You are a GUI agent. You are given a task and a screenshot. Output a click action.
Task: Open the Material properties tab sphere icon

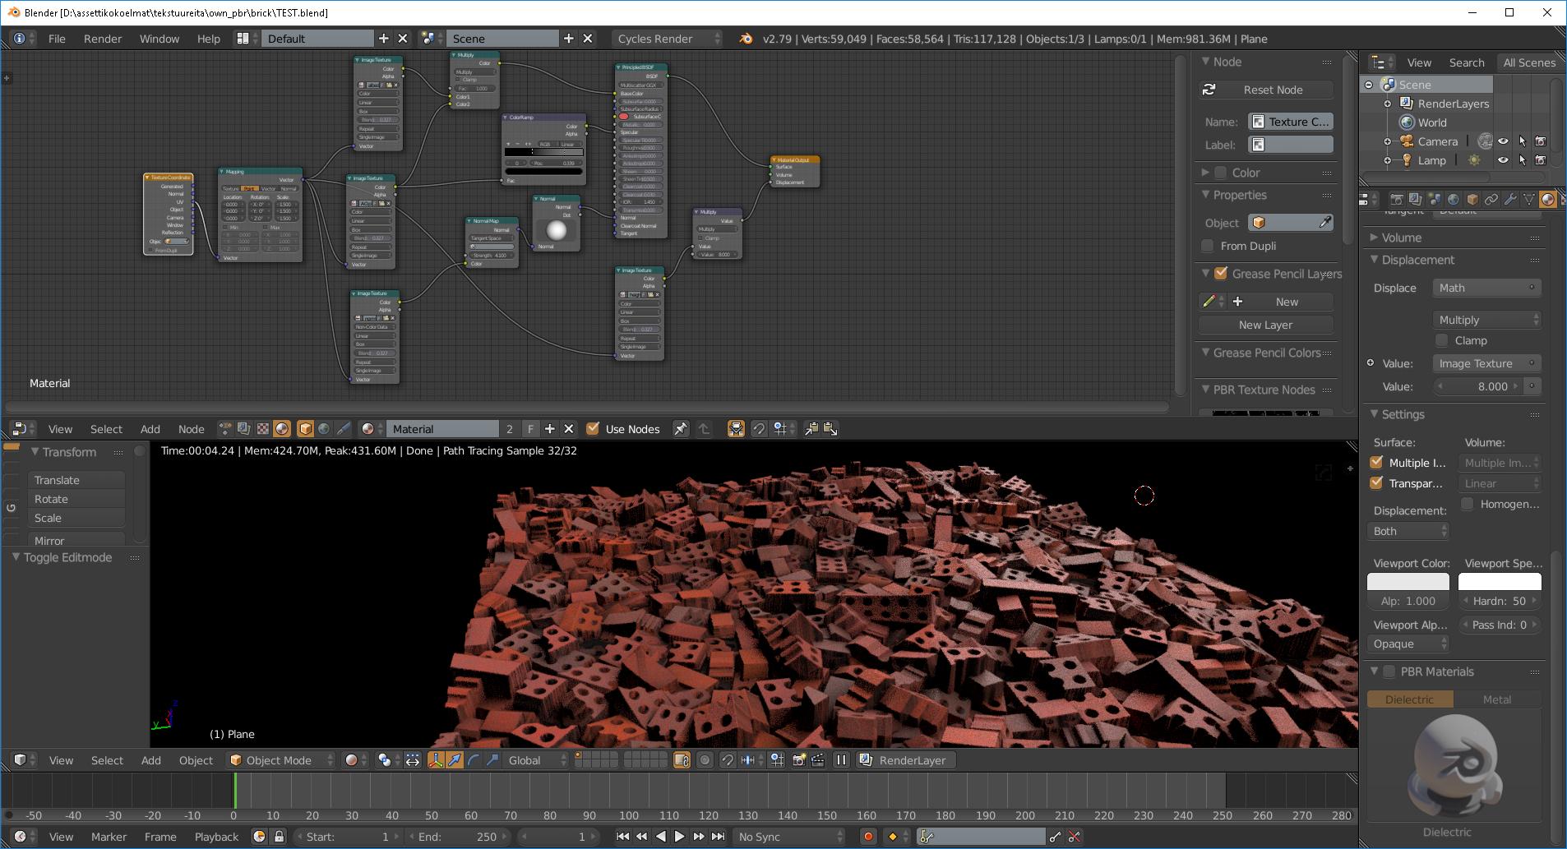pyautogui.click(x=1548, y=200)
